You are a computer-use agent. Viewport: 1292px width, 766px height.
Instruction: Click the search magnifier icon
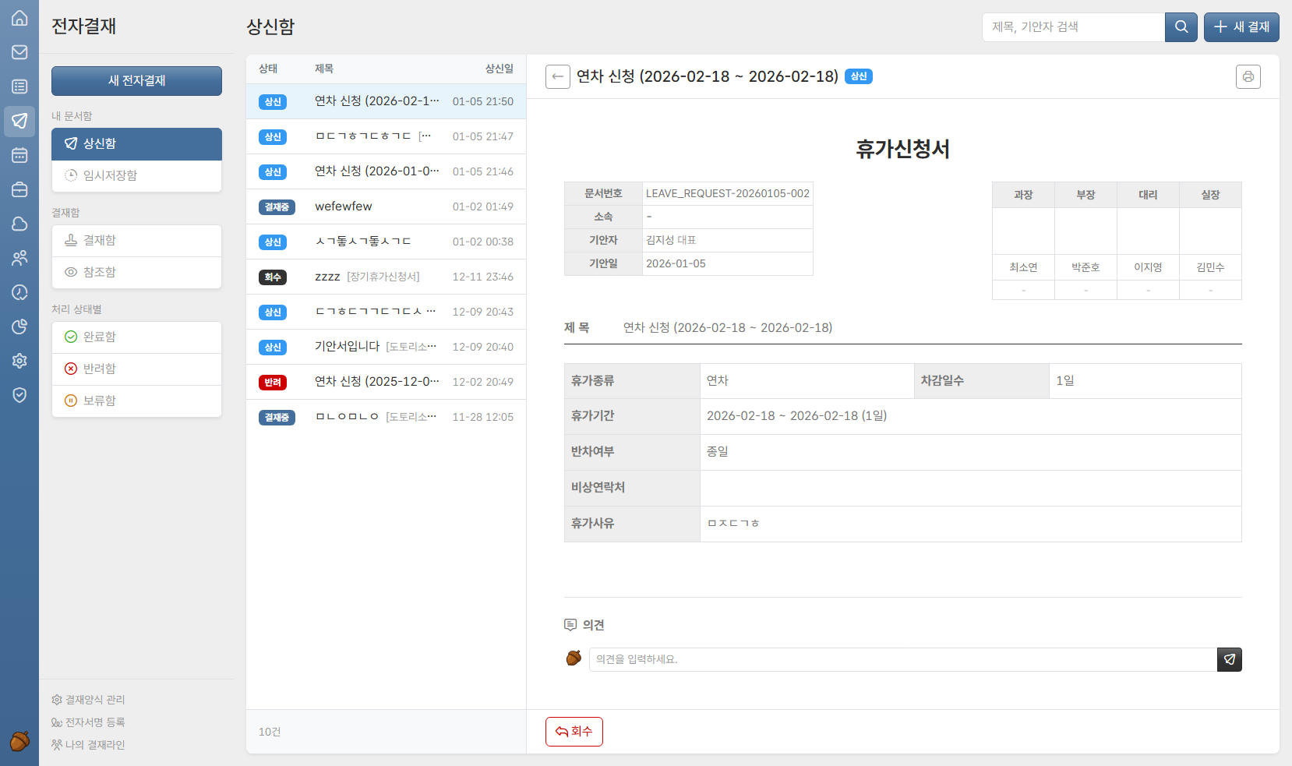coord(1181,26)
